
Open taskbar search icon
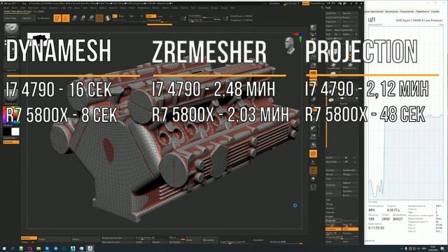[13, 248]
